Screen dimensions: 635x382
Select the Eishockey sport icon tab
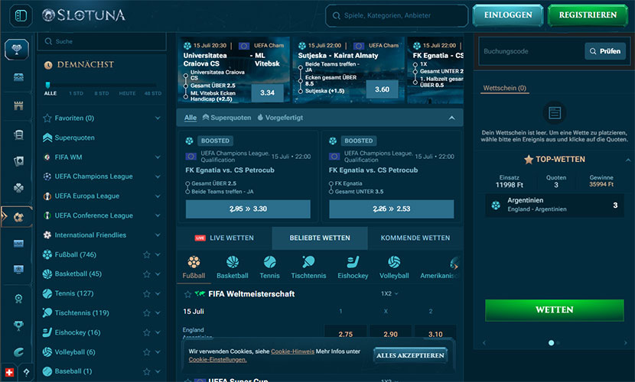coord(353,267)
